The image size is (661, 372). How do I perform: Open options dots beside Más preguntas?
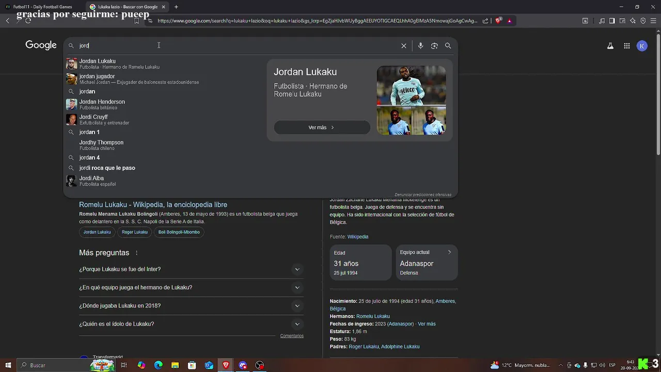[137, 253]
